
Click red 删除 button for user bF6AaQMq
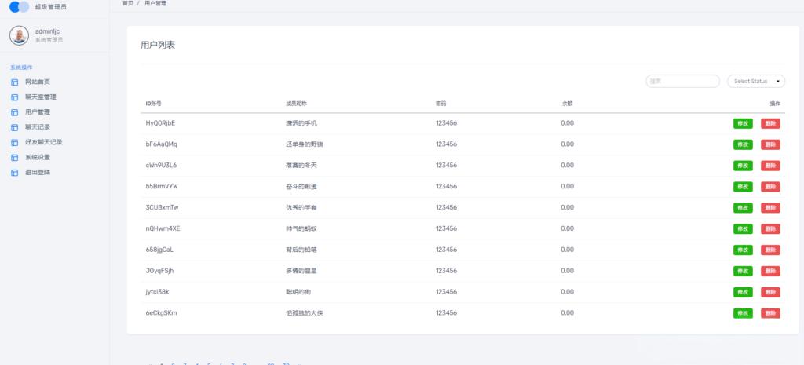[x=770, y=144]
